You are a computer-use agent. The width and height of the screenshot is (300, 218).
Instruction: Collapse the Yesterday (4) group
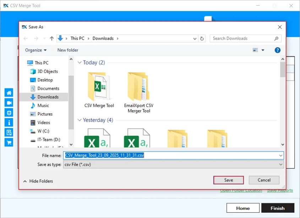pos(80,120)
